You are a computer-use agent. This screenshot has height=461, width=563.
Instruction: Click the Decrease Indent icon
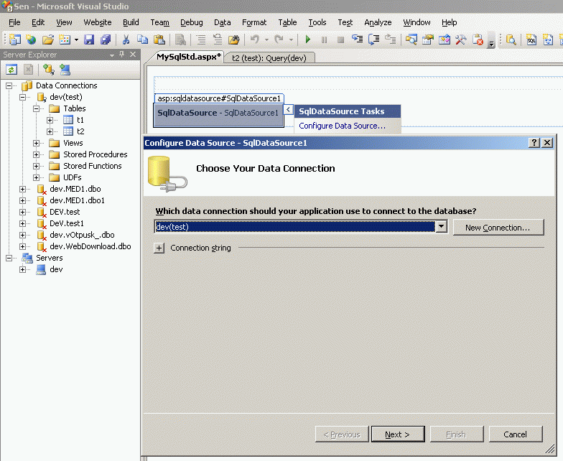[x=201, y=39]
